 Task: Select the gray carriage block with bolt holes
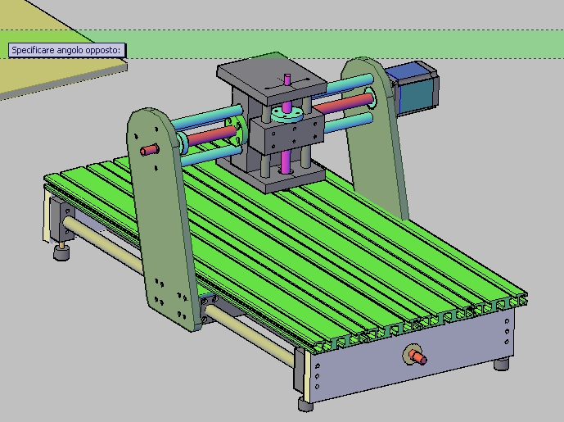tap(287, 133)
